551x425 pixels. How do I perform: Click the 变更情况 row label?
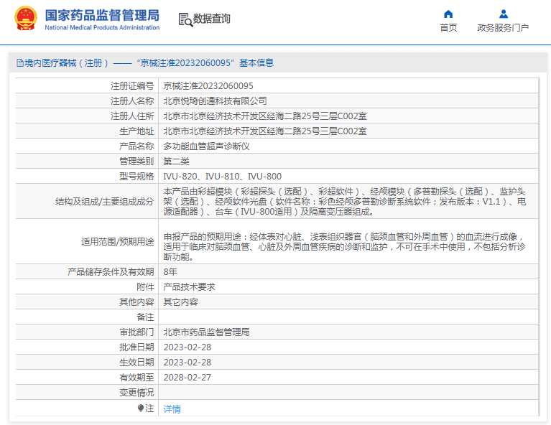click(x=136, y=393)
